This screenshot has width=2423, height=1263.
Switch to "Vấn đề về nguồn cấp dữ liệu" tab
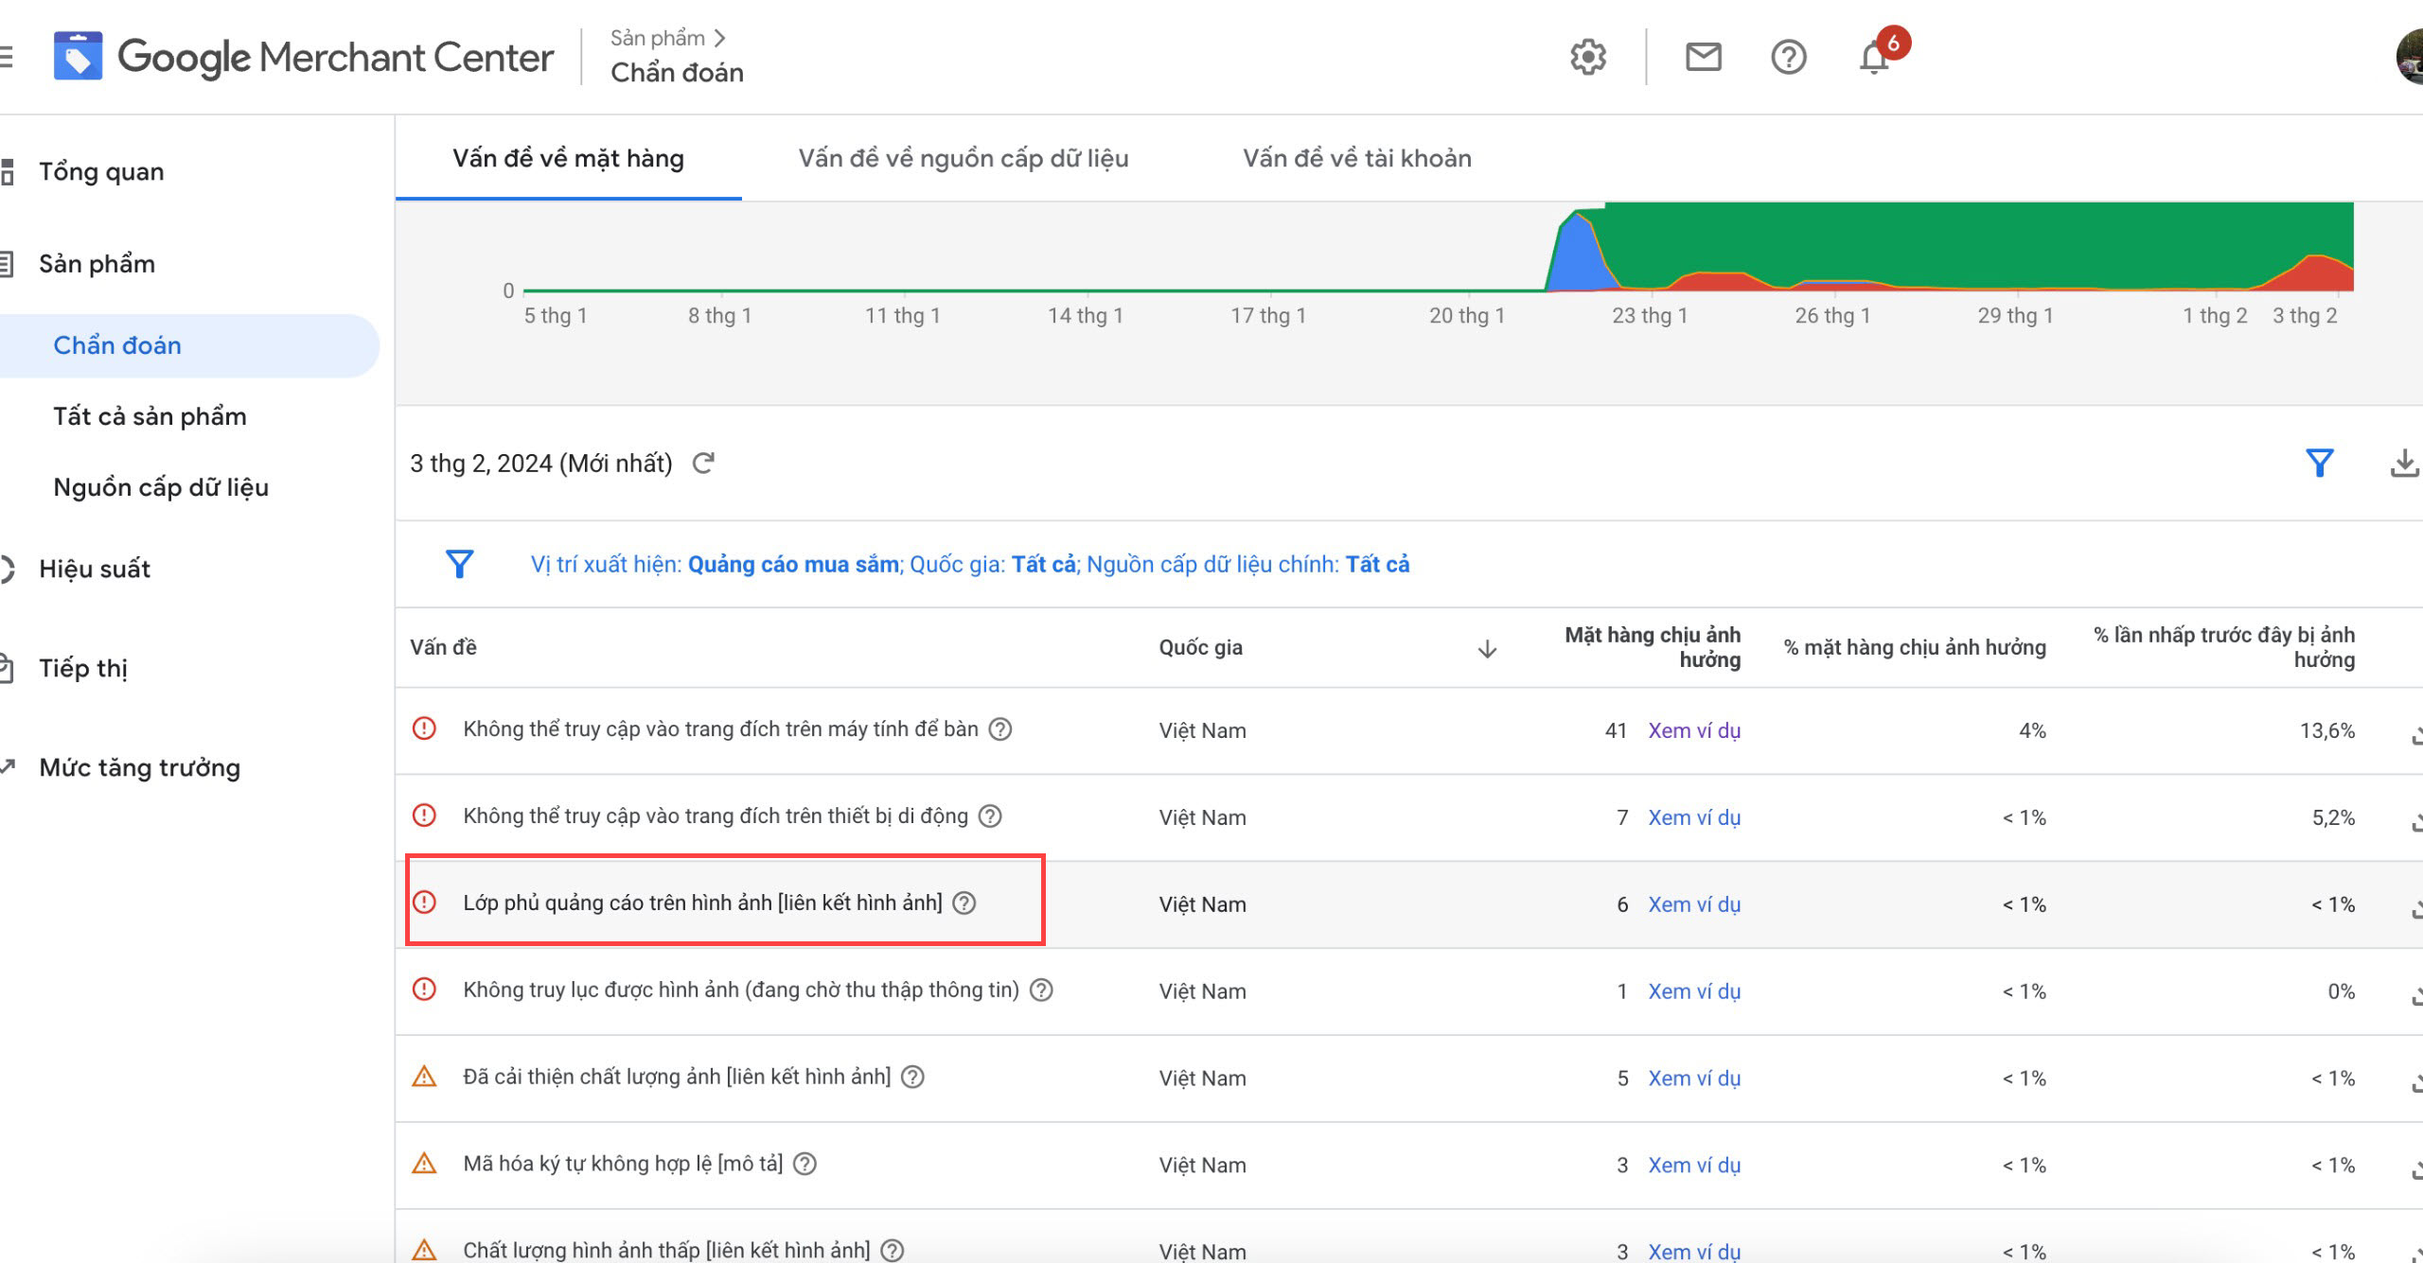click(963, 158)
